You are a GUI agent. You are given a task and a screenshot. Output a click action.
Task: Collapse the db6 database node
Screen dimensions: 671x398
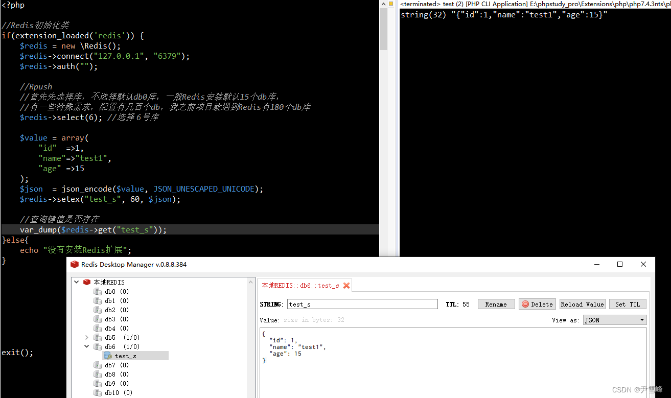(x=86, y=346)
